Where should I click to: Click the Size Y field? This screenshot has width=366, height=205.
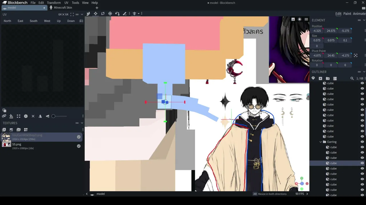(x=331, y=40)
